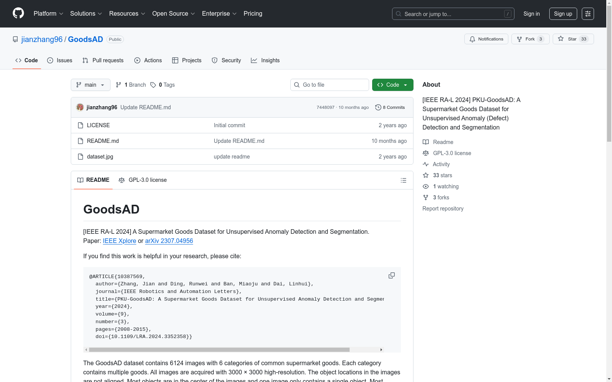Focus the Search or jump to field

pos(453,14)
